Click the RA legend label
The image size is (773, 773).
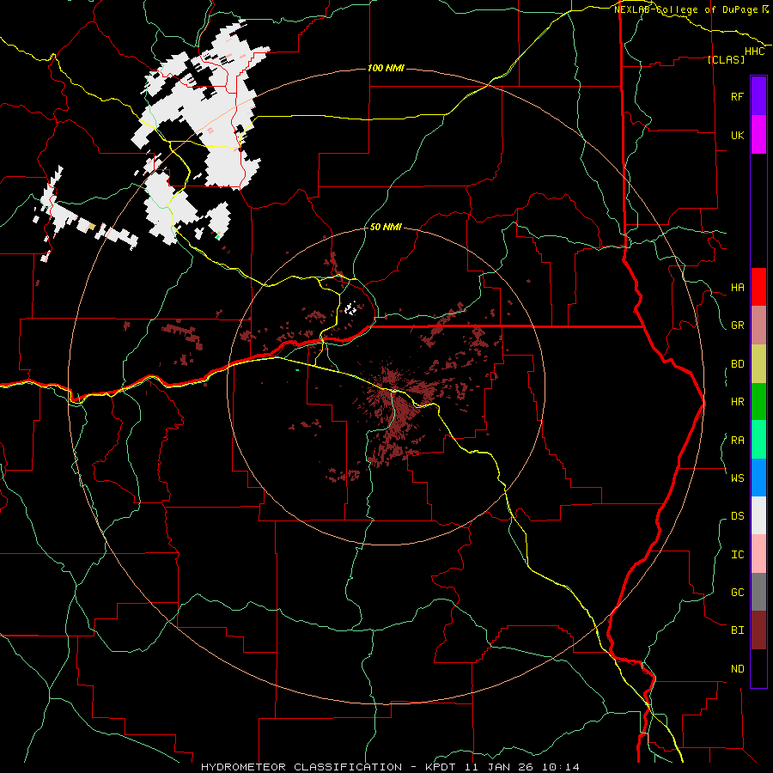737,441
